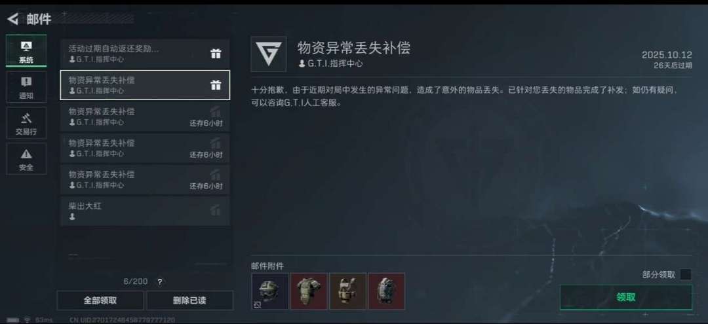Open the 系统 mail tab
The width and height of the screenshot is (708, 324).
click(26, 51)
